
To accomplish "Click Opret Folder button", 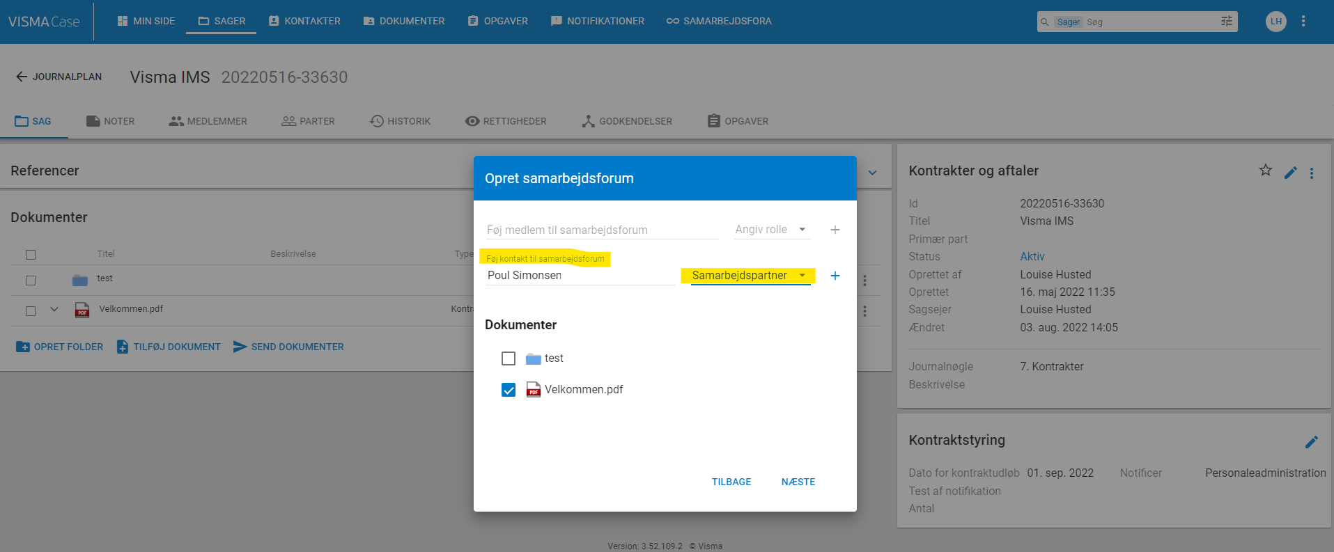I will coord(59,347).
